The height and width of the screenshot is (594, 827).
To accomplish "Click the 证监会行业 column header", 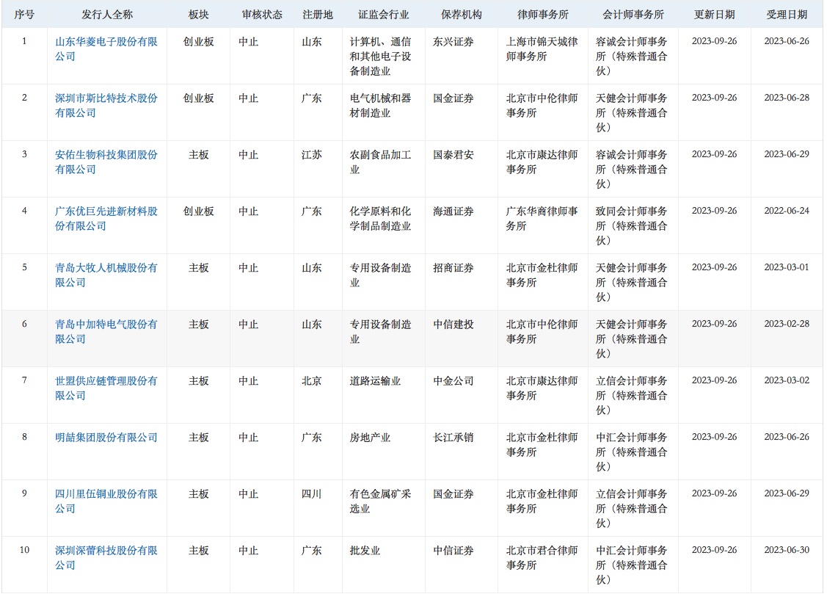I will (x=384, y=14).
